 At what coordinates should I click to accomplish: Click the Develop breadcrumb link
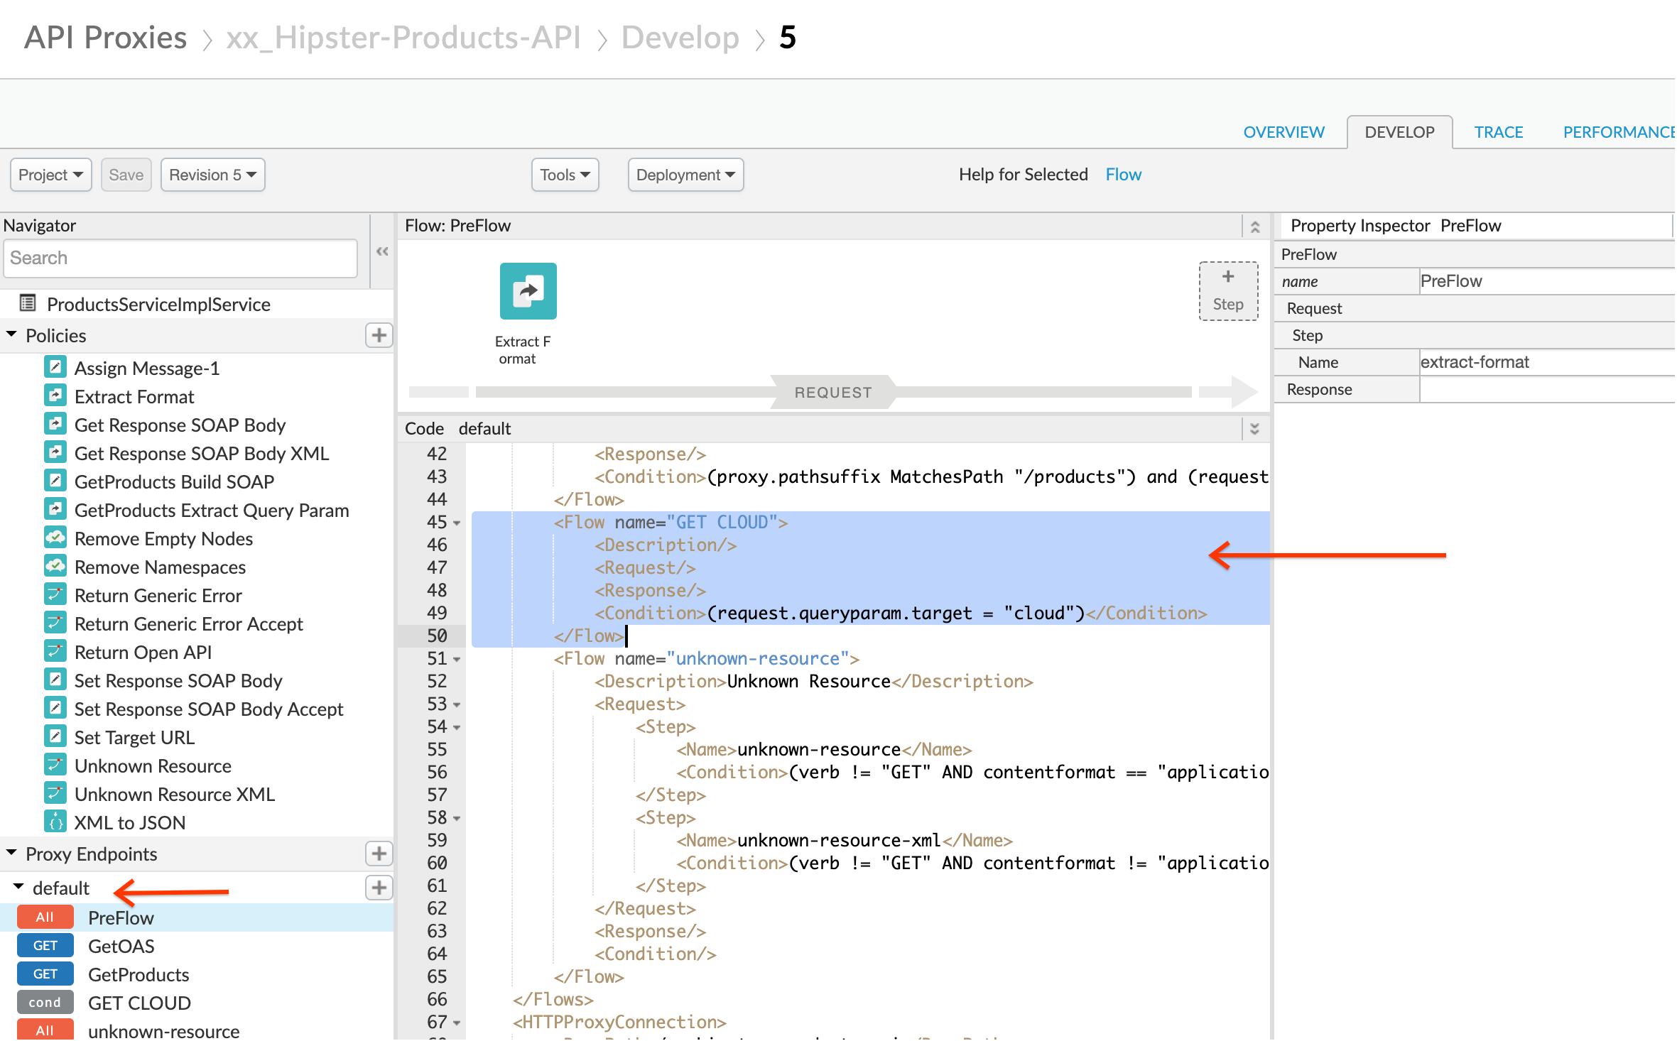click(x=680, y=38)
